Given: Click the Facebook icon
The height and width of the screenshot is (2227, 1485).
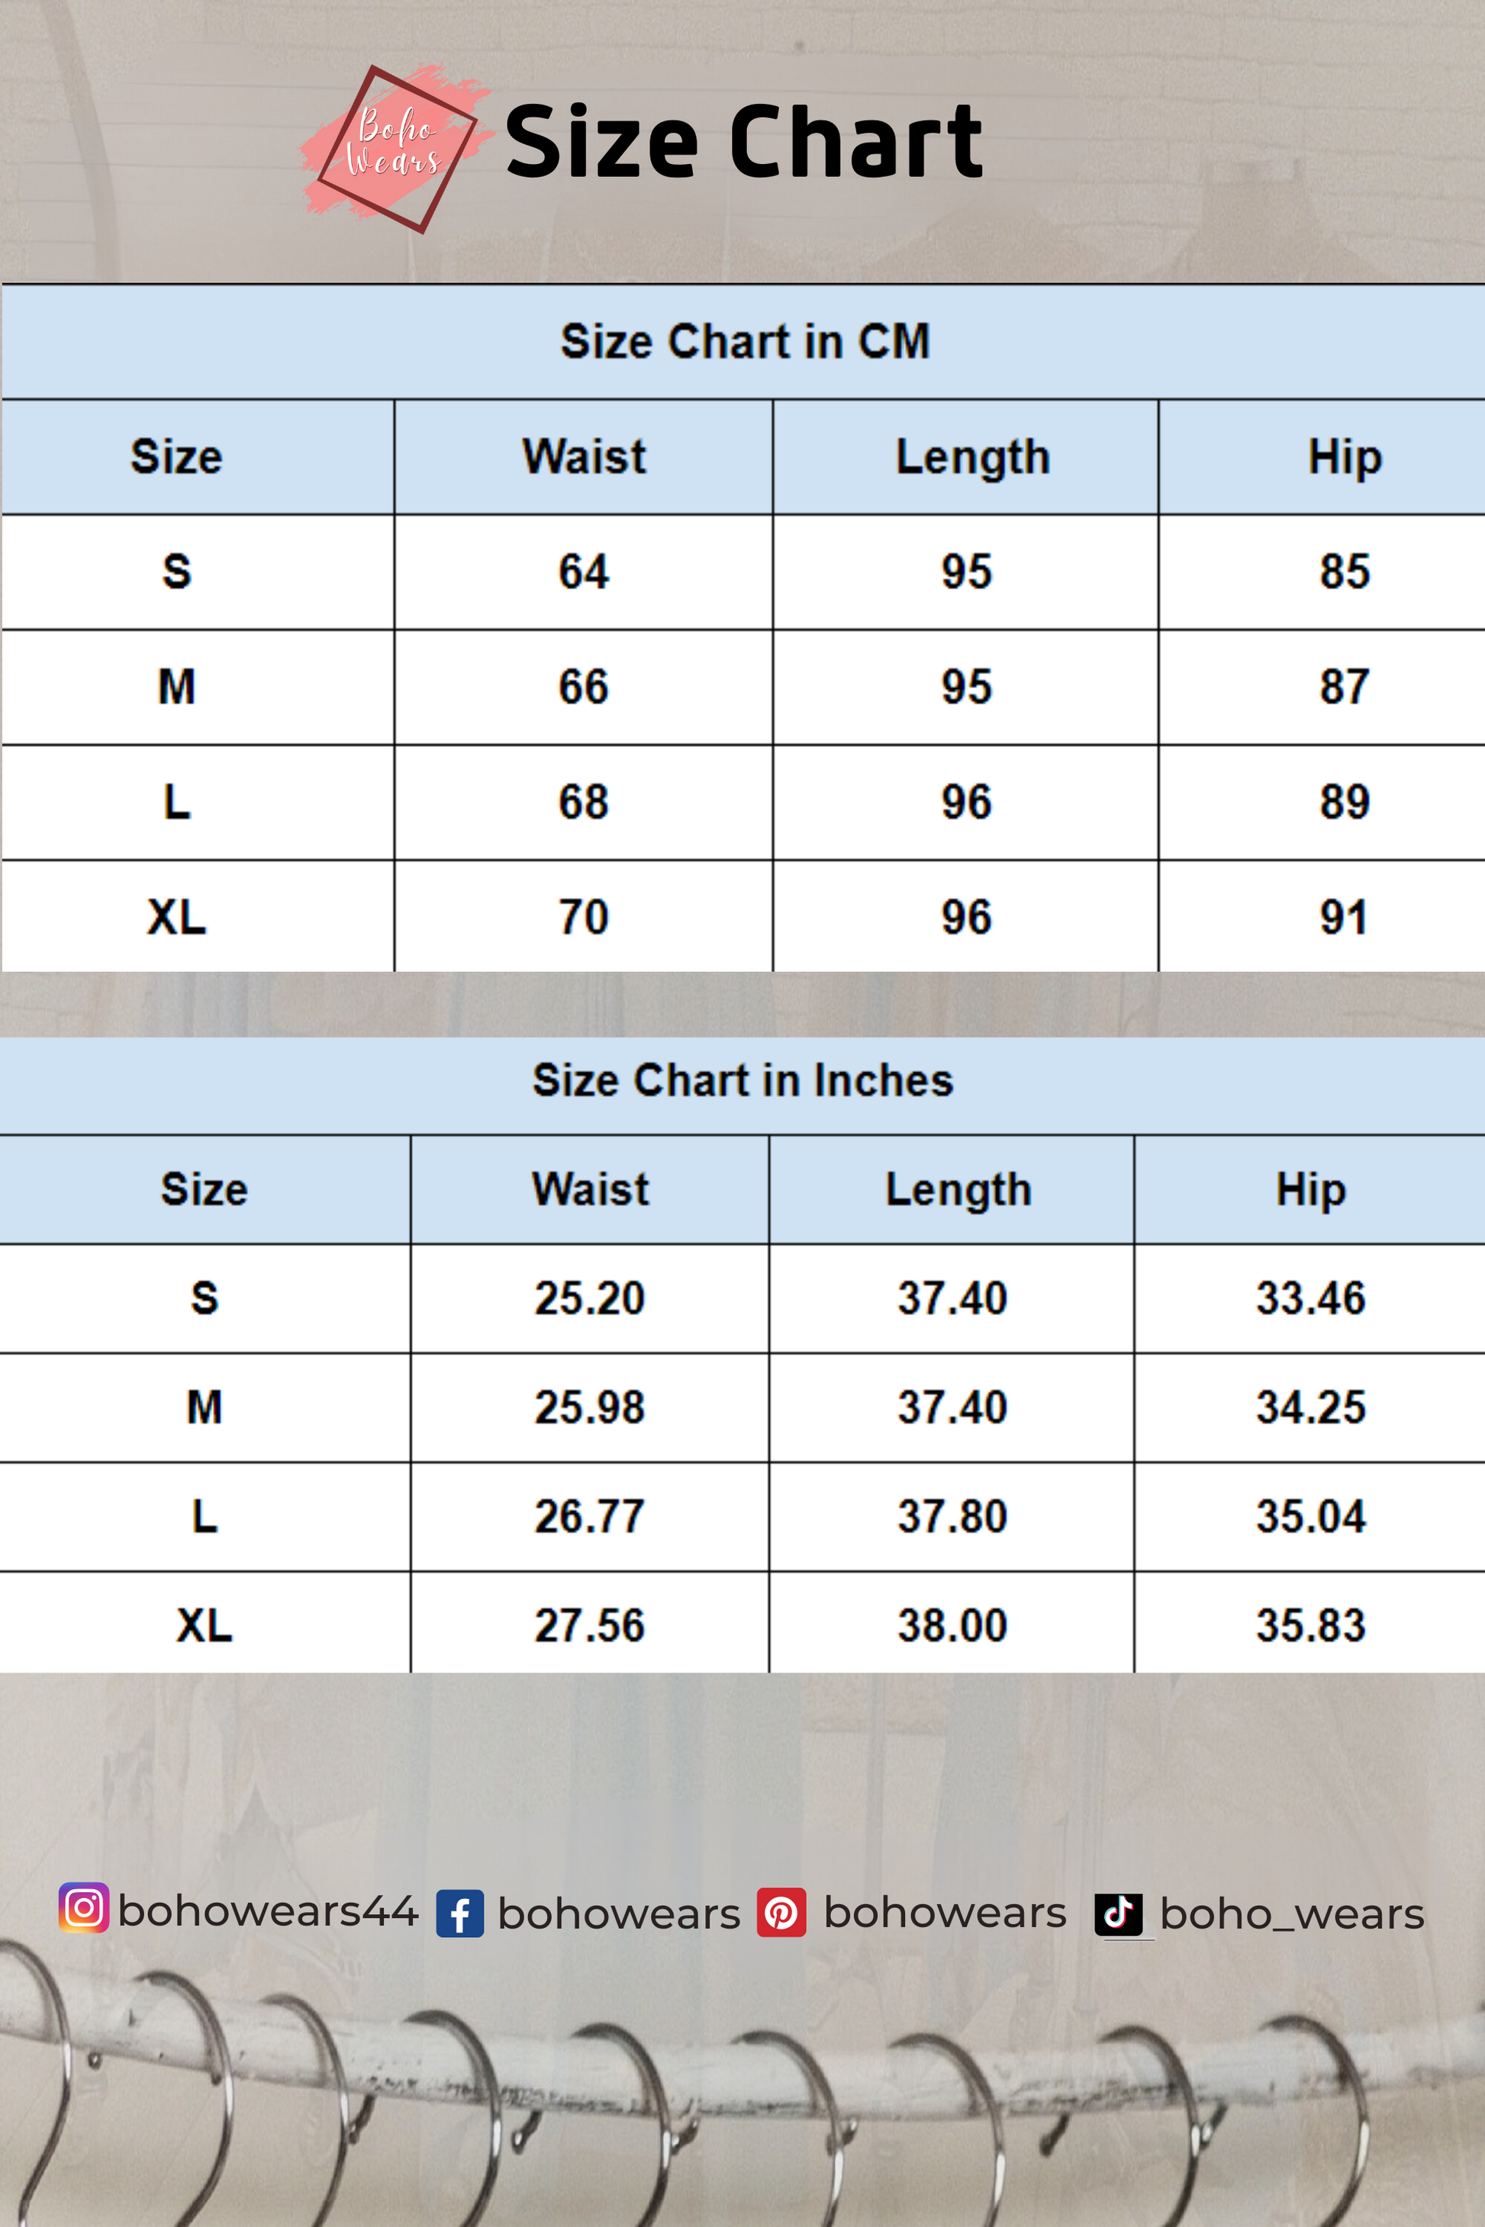Looking at the screenshot, I should 460,1913.
